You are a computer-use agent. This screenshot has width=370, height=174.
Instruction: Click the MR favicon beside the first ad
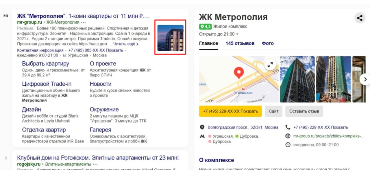(x=6, y=16)
